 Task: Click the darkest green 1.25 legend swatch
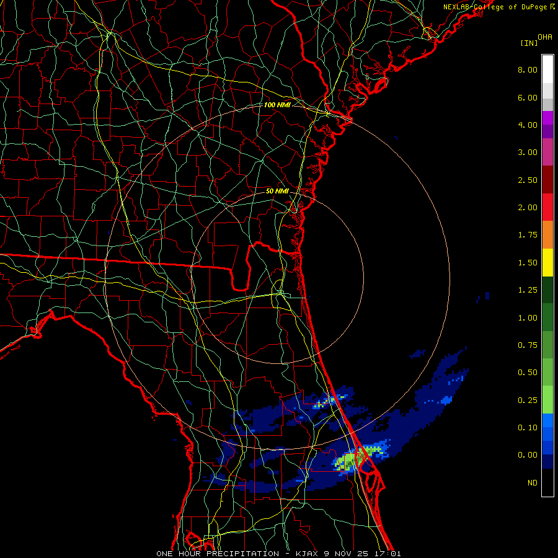pyautogui.click(x=547, y=290)
